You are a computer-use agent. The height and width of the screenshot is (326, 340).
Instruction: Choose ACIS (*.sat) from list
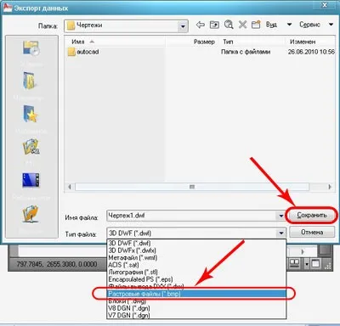coord(196,265)
